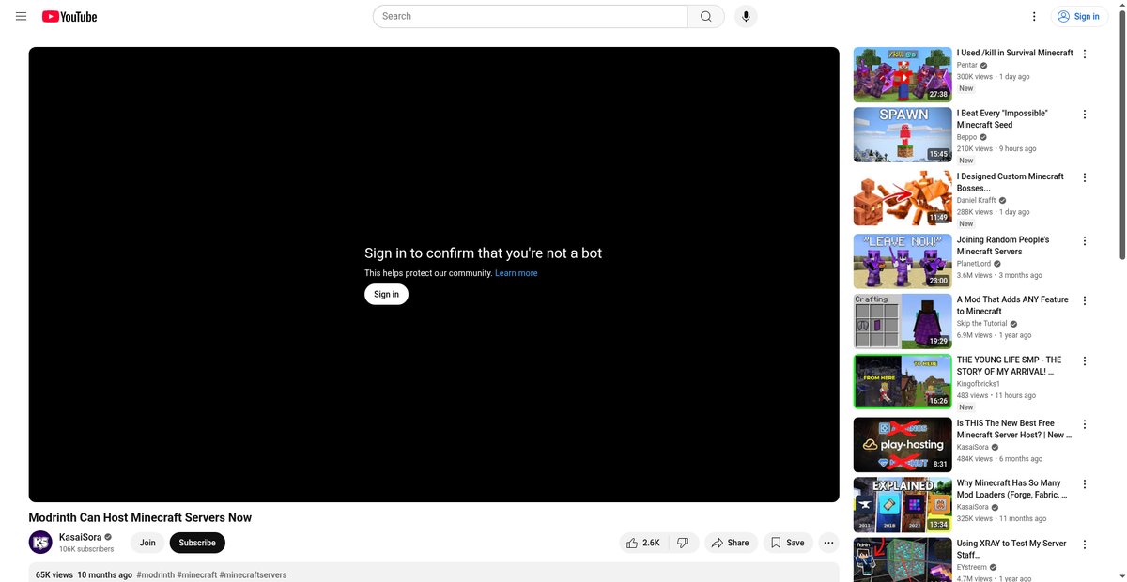This screenshot has height=582, width=1127.
Task: Open title 'A Mod That Adds ANY Feature'
Action: click(1012, 305)
